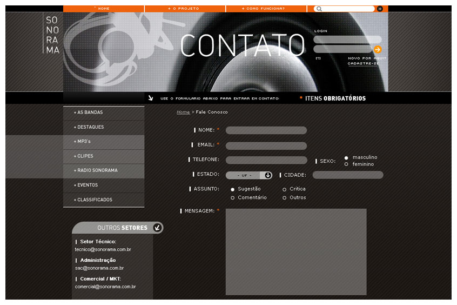Click the Home breadcrumb link
Image resolution: width=457 pixels, height=305 pixels.
pos(183,112)
